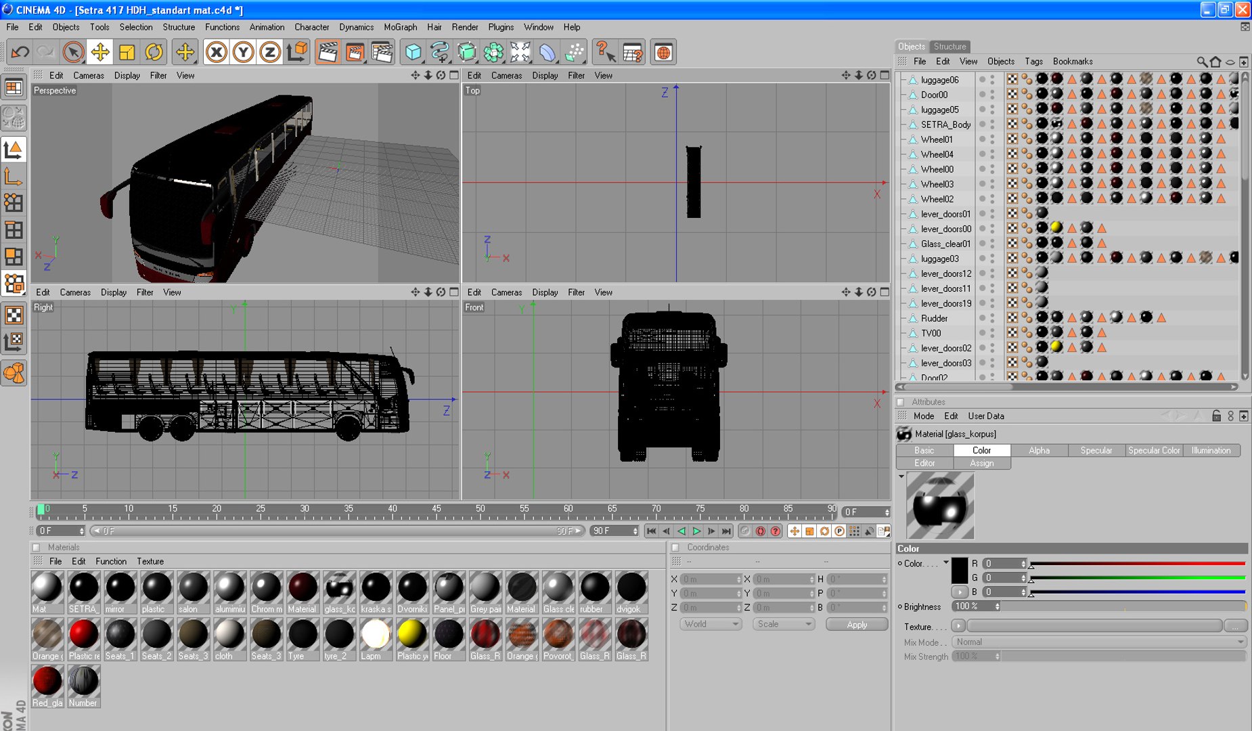Viewport: 1252px width, 731px height.
Task: Go to end of animation
Action: click(726, 531)
